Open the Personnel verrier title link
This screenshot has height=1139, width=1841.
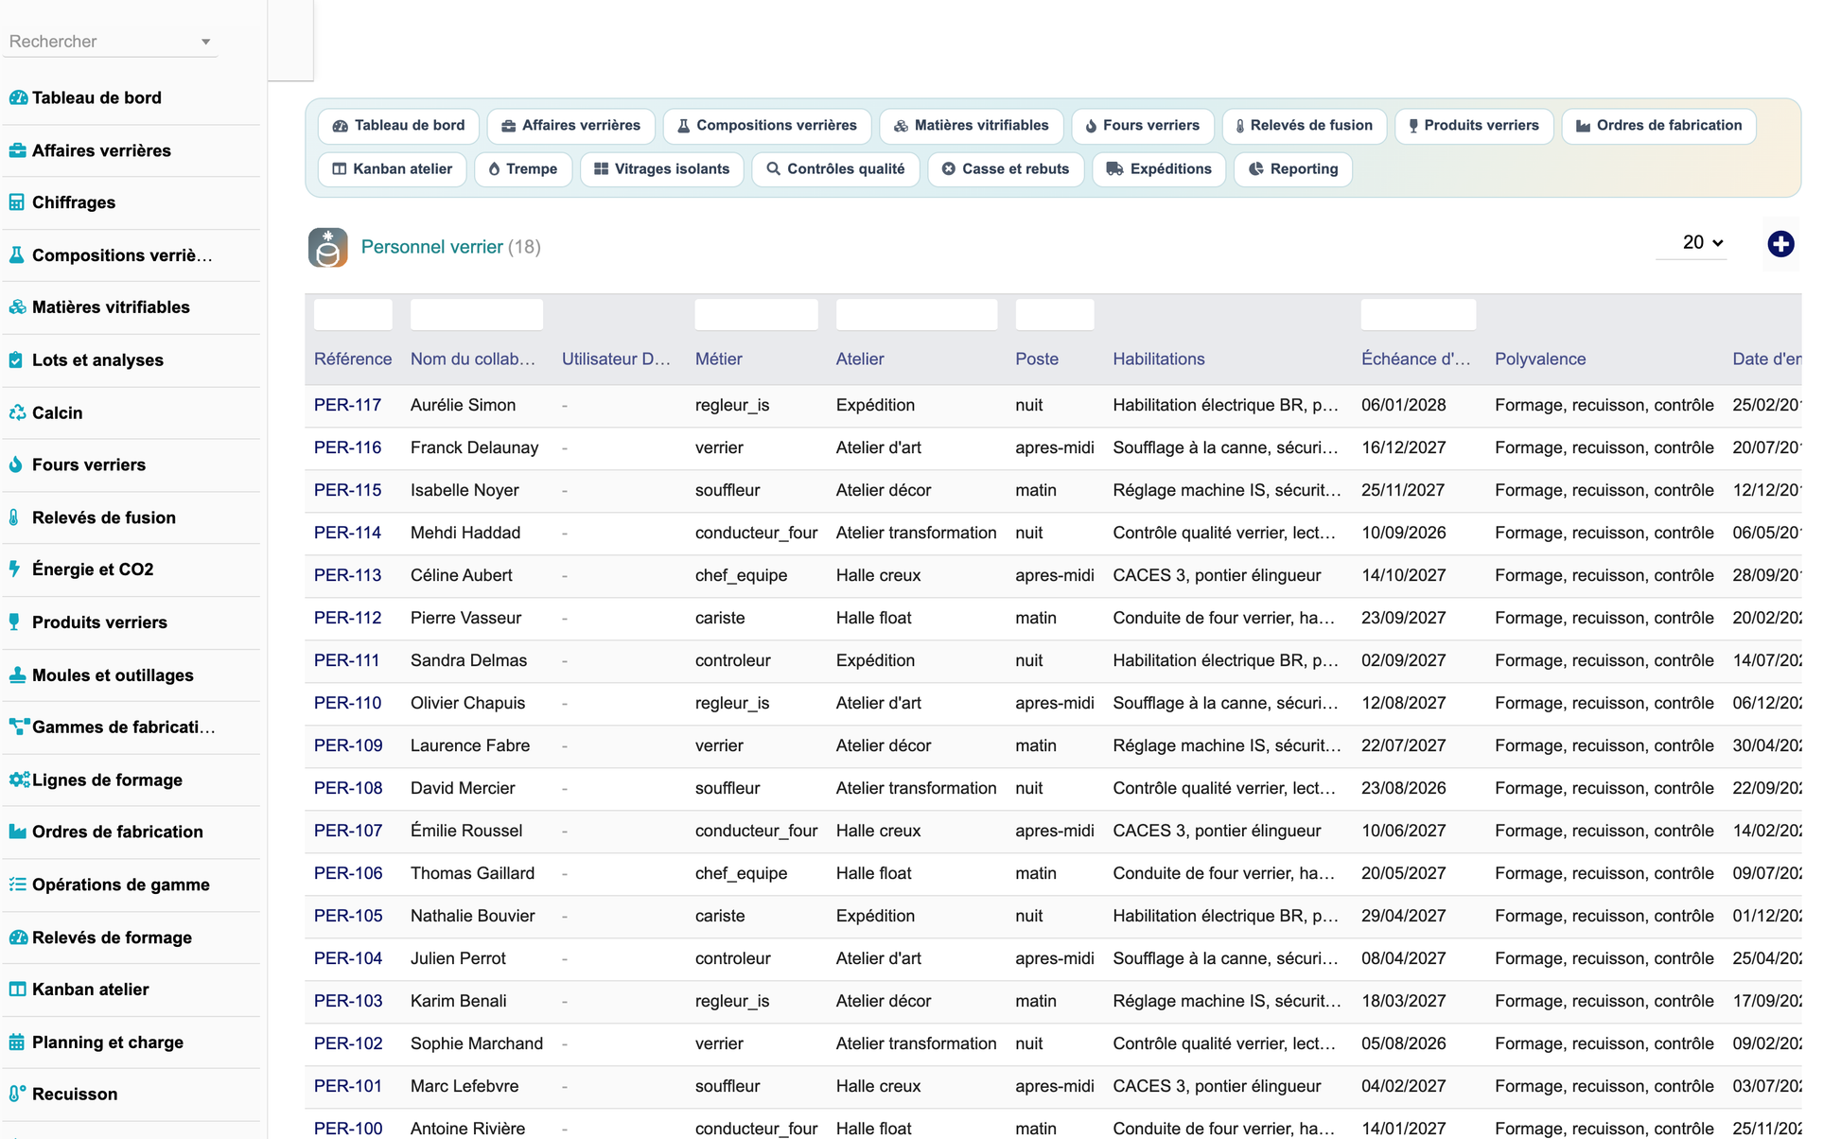pos(432,247)
